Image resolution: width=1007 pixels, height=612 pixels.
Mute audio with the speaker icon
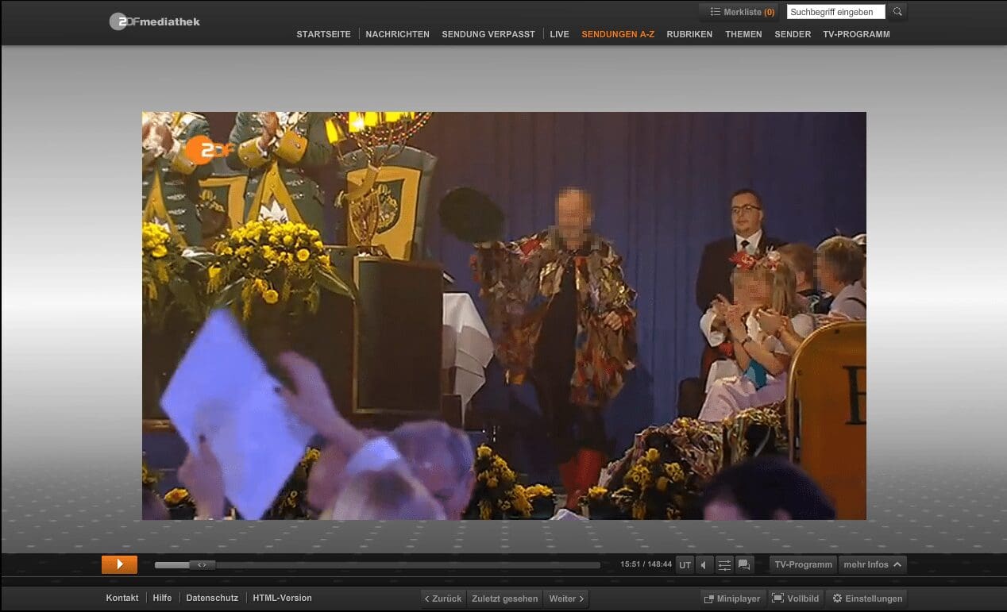[704, 565]
